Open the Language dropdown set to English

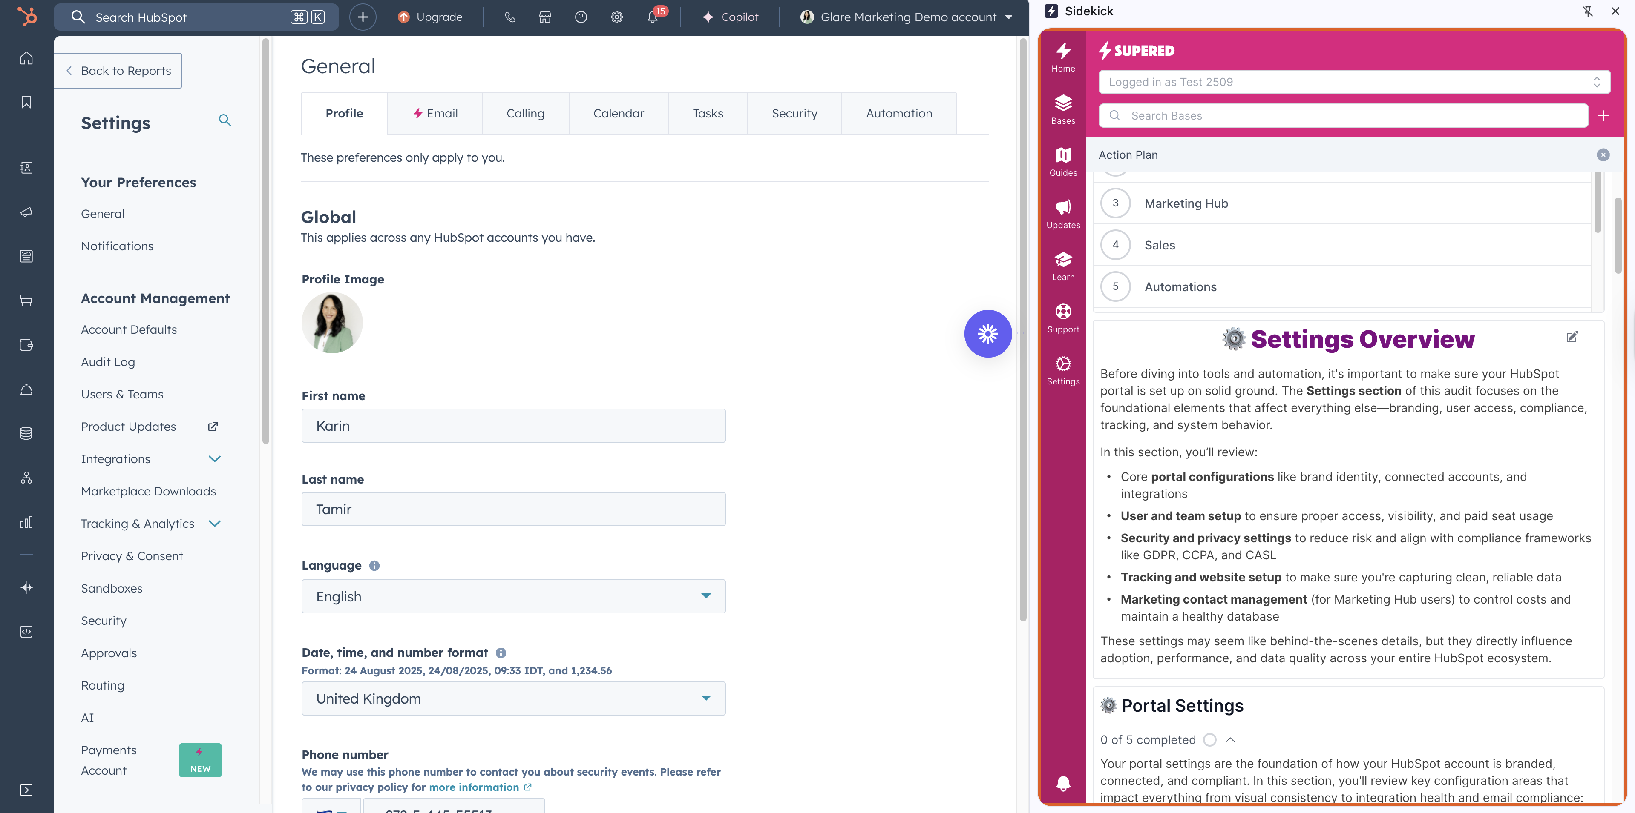coord(513,596)
